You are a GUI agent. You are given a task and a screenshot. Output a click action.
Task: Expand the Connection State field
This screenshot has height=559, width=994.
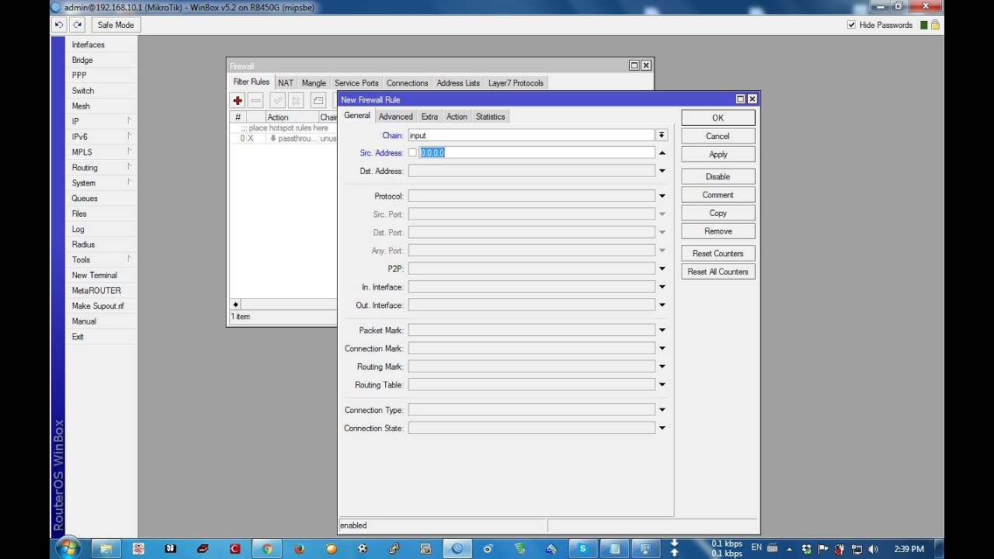[x=662, y=428]
